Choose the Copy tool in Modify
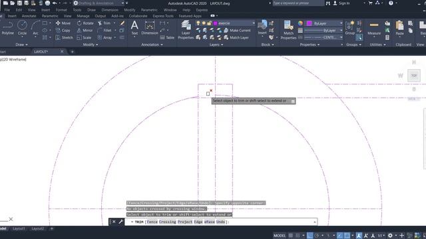The width and height of the screenshot is (426, 239). tap(63, 31)
